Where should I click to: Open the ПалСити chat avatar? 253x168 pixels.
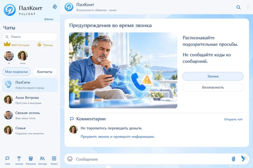8,84
